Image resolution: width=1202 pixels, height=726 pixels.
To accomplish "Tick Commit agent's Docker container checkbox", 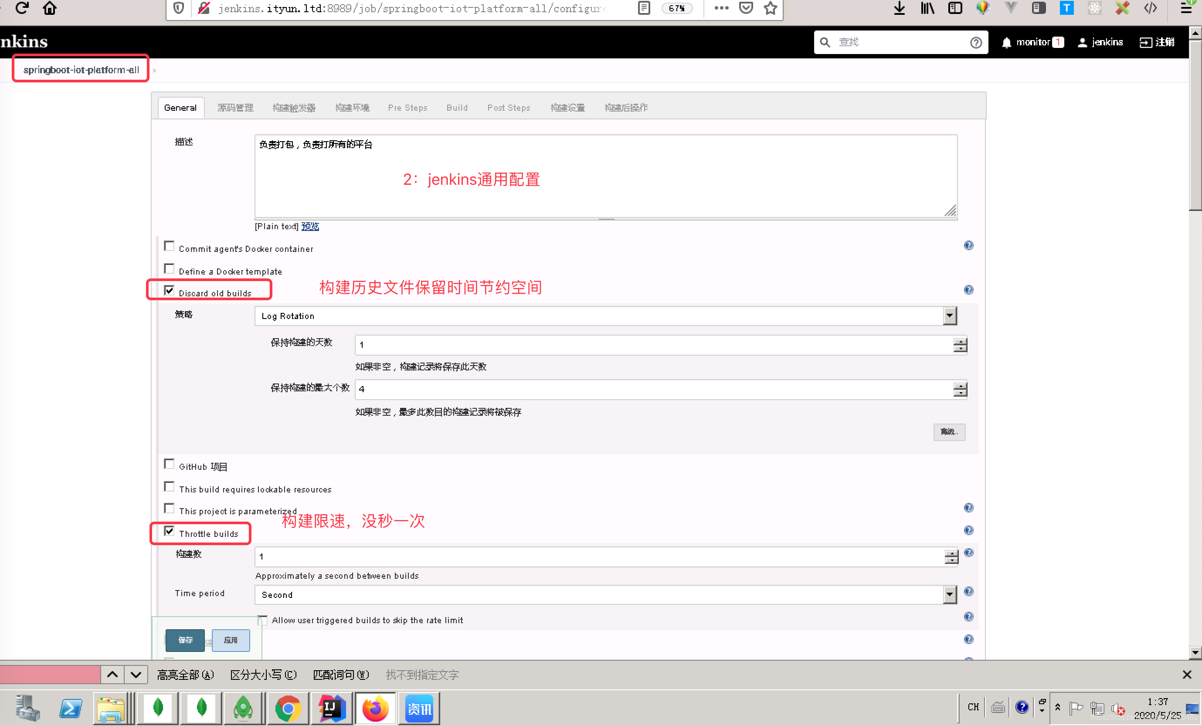I will pyautogui.click(x=169, y=246).
